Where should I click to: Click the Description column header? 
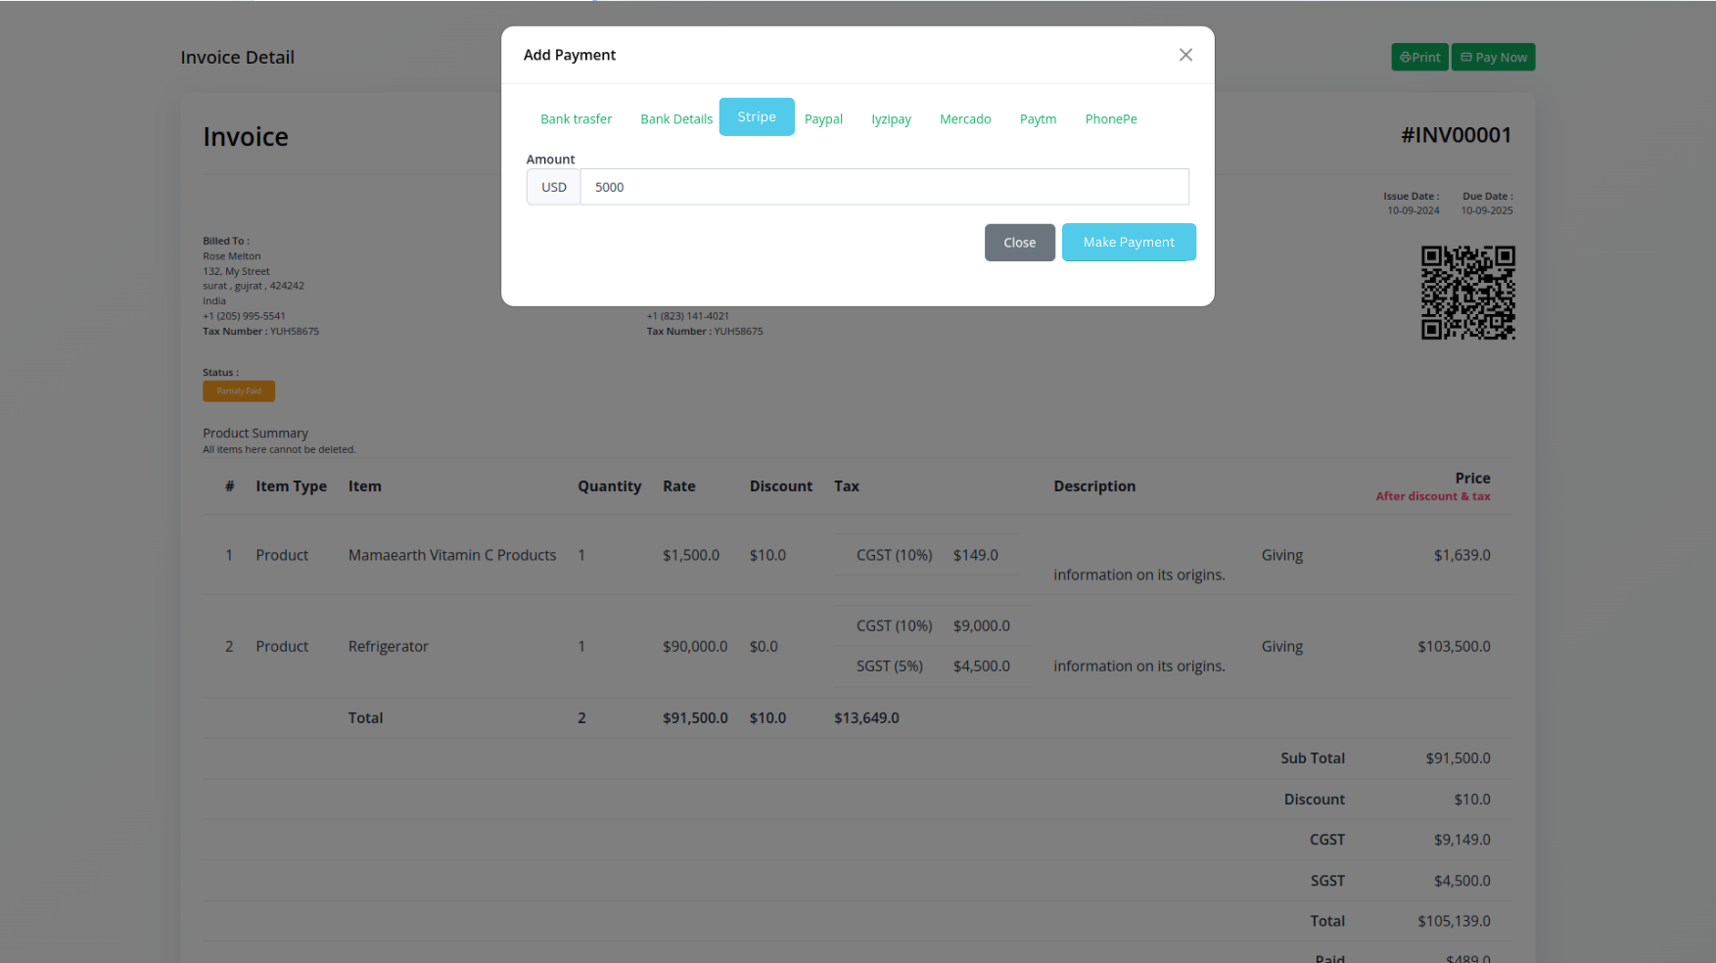point(1094,486)
